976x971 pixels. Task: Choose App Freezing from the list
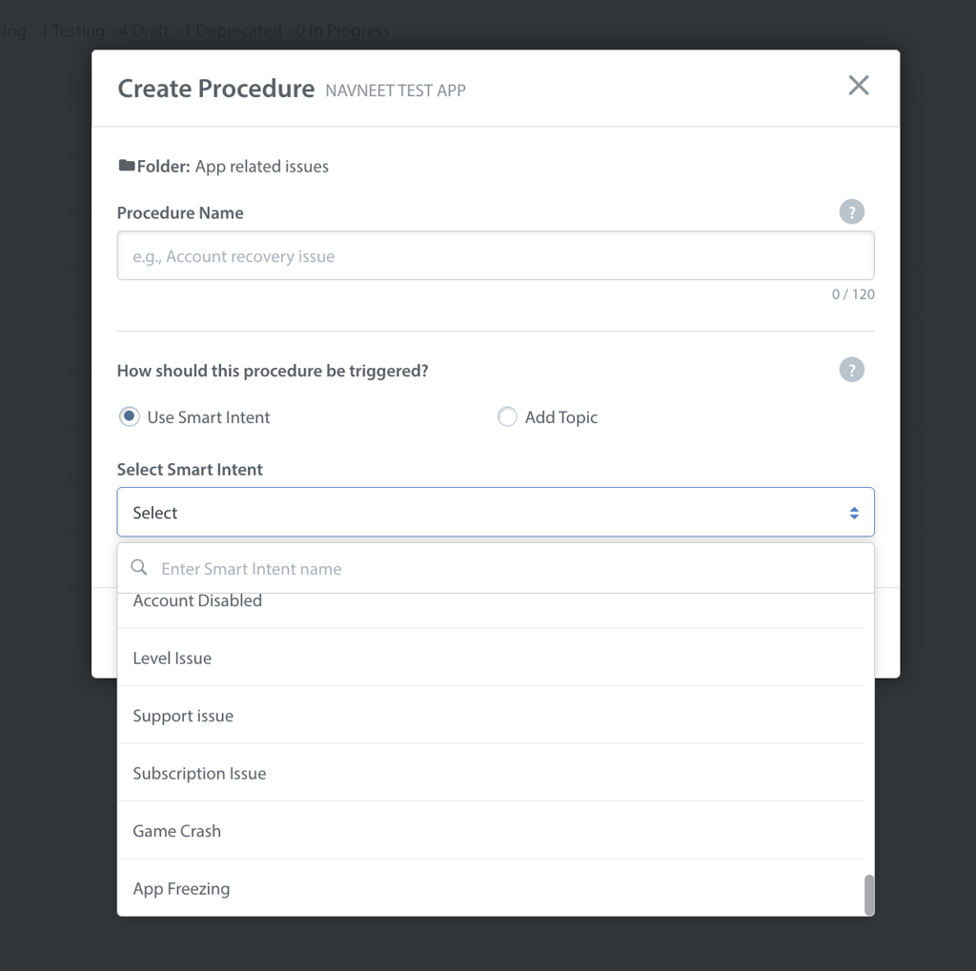click(x=181, y=889)
